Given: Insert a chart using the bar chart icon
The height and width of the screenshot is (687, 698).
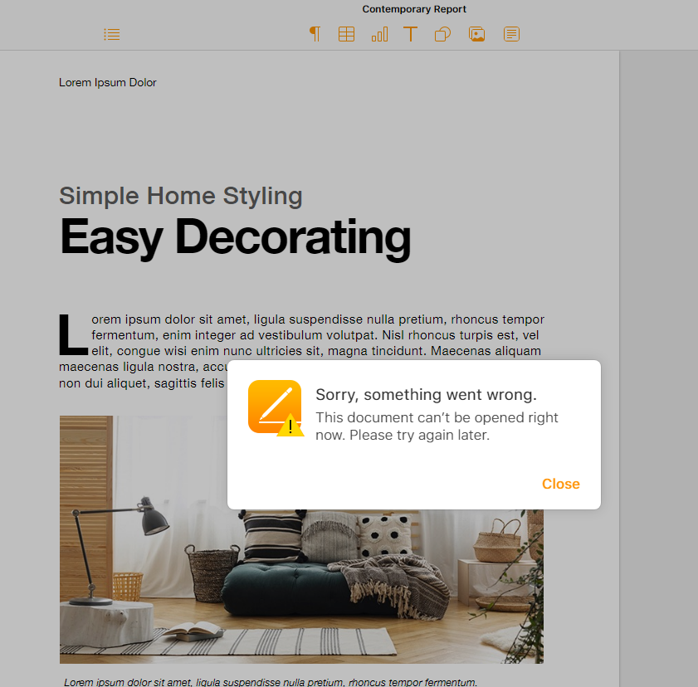Looking at the screenshot, I should tap(380, 34).
